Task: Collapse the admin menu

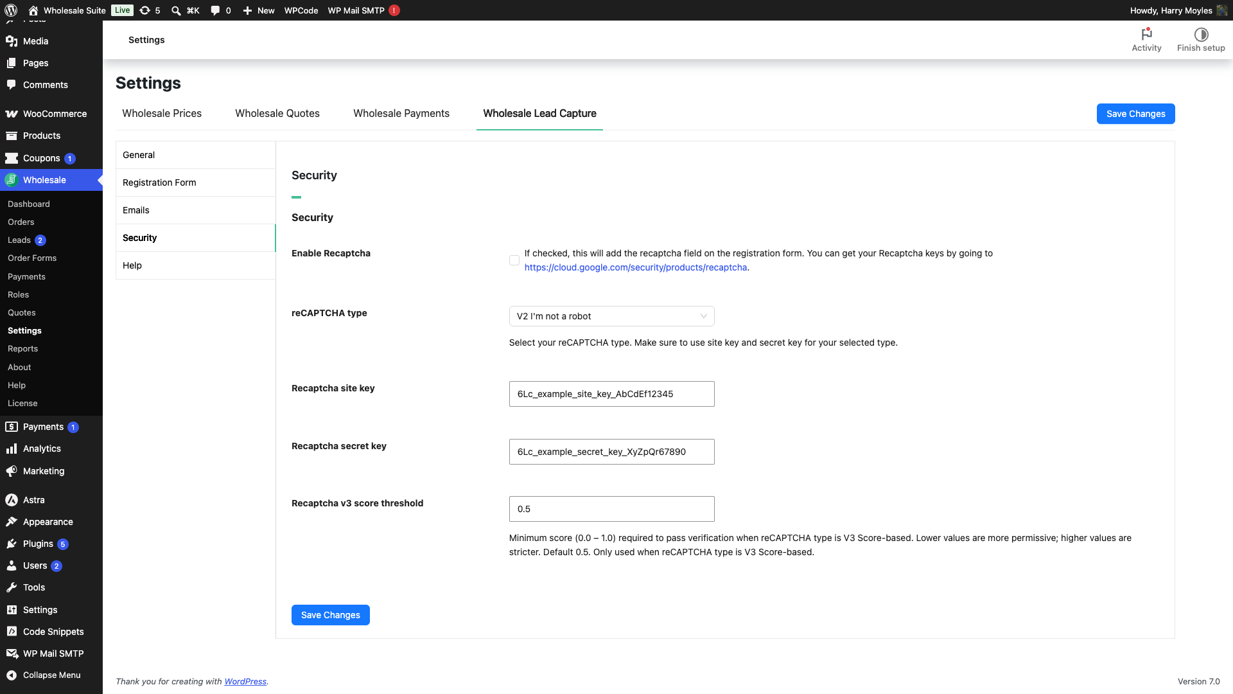Action: click(x=51, y=675)
